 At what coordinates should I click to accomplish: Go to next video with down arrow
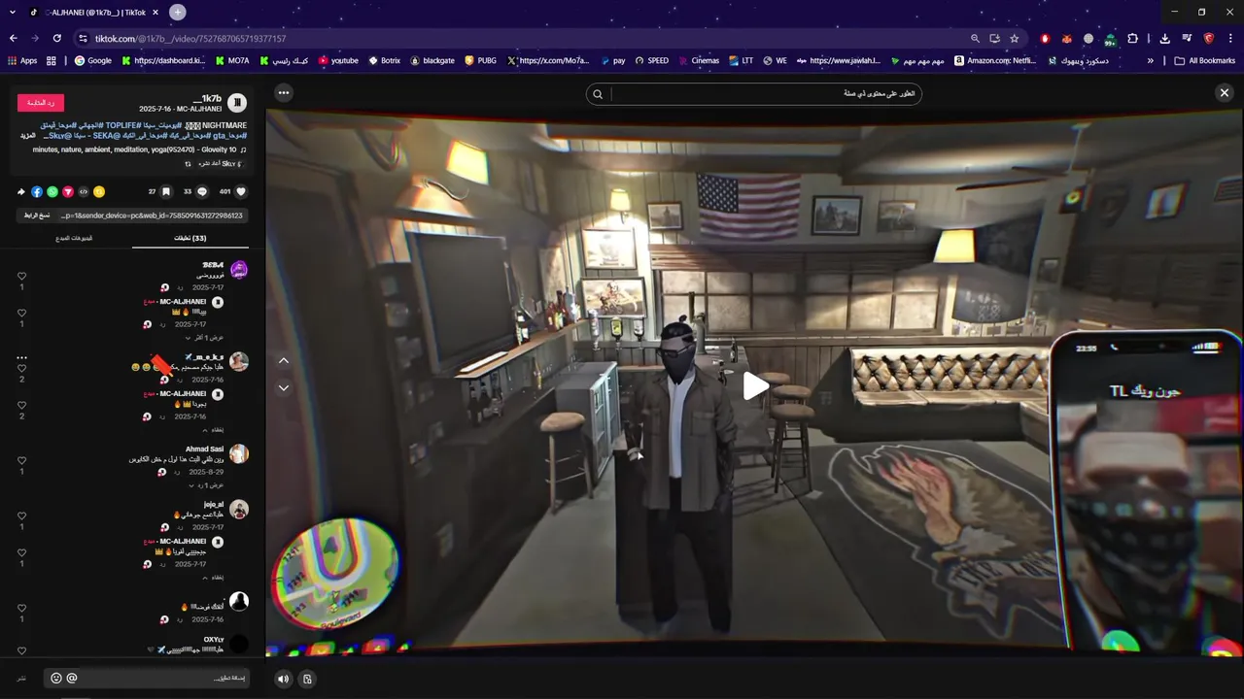click(284, 387)
